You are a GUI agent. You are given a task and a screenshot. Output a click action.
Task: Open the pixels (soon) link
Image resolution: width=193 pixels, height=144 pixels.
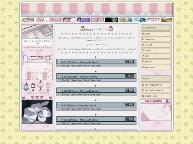[x=156, y=96]
